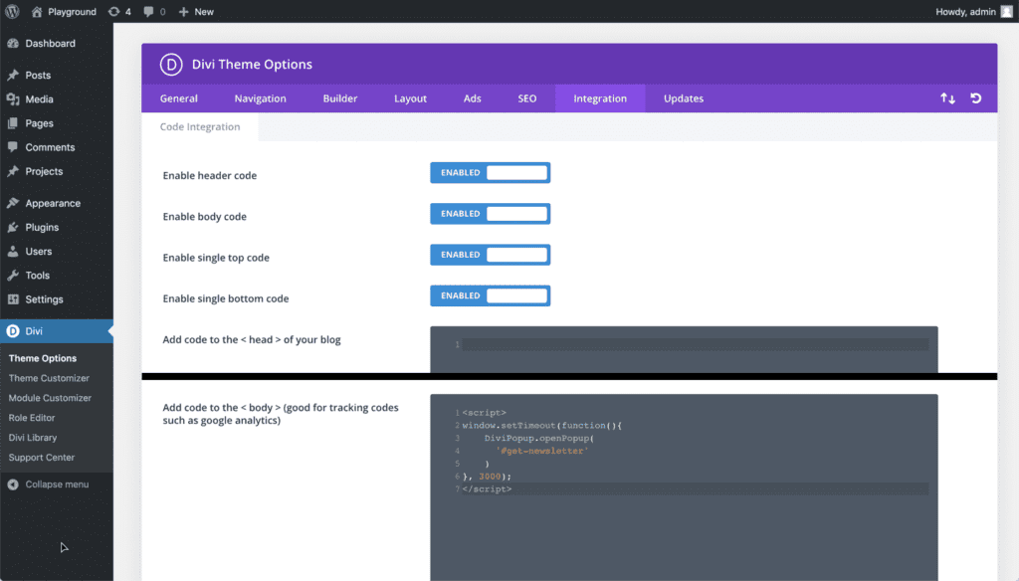Click the 'Add code to the < head >' label
The image size is (1019, 581).
click(252, 340)
